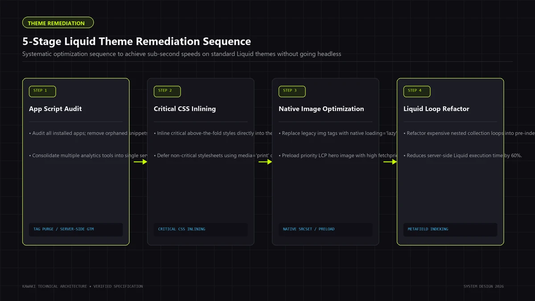Screen dimensions: 535x301
Task: Click the STEP 4 badge
Action: coord(417,91)
